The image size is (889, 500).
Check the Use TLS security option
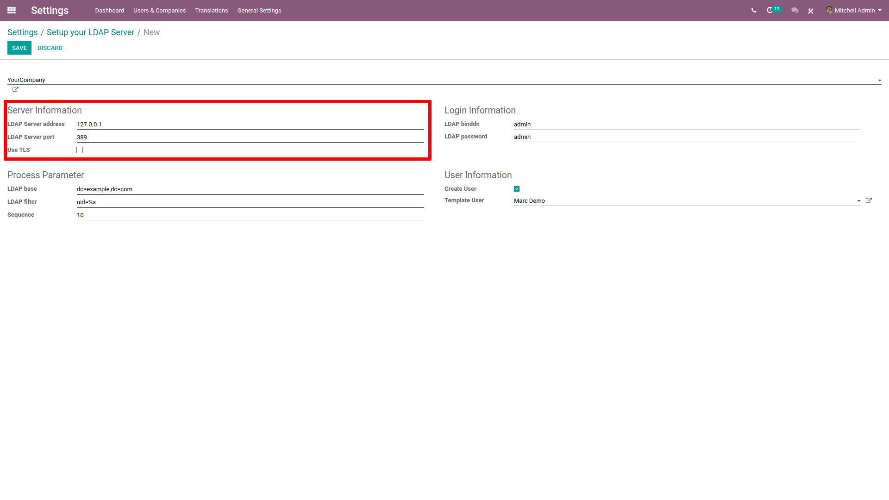pyautogui.click(x=80, y=150)
